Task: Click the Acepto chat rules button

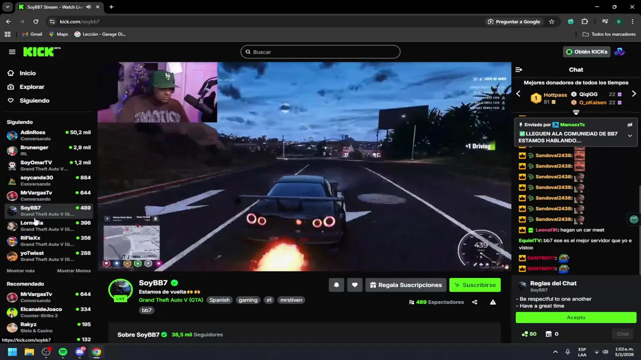Action: (576, 317)
